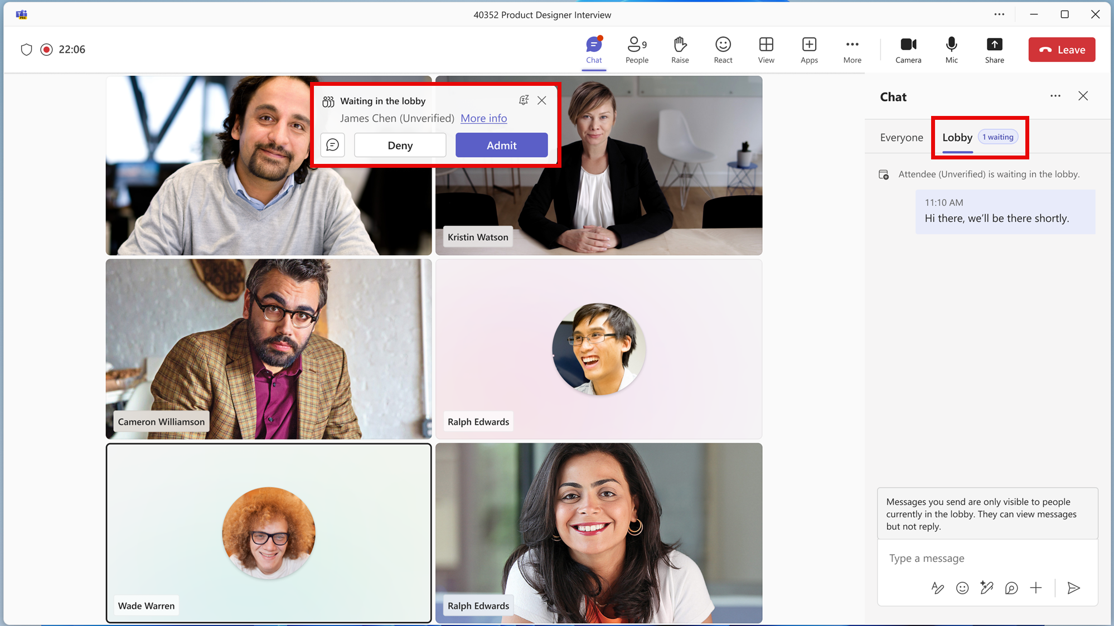Screen dimensions: 1114x626
Task: Click the Type a message field
Action: click(987, 558)
